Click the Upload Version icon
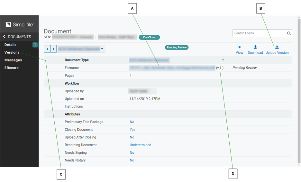The width and height of the screenshot is (301, 182). 277,47
